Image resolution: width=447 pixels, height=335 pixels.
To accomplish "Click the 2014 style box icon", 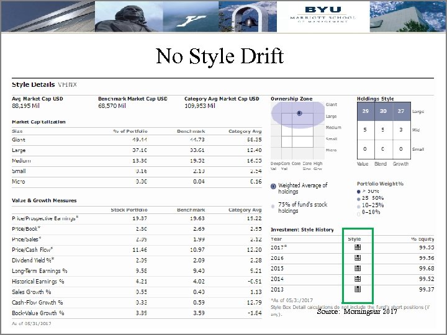I will [x=358, y=279].
